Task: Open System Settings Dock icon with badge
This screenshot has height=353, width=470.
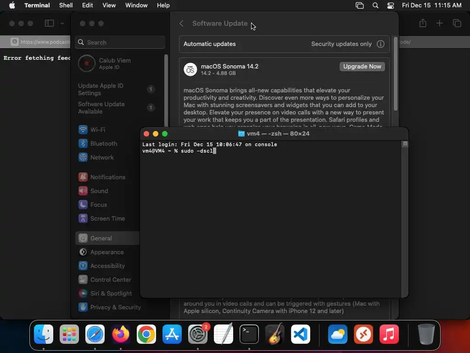Action: [198, 334]
